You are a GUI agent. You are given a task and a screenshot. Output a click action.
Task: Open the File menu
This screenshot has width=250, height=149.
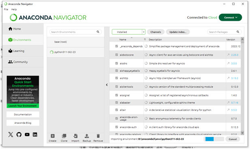pos(6,9)
